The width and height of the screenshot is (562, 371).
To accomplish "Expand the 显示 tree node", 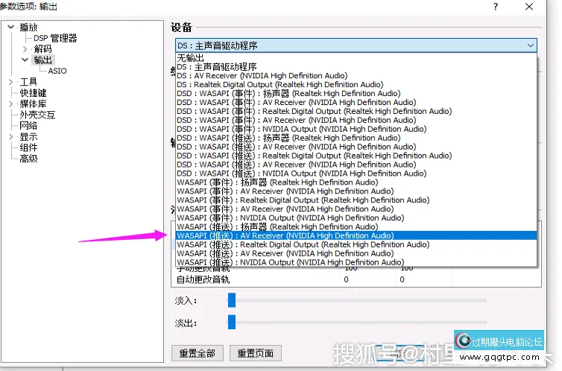I will [10, 137].
